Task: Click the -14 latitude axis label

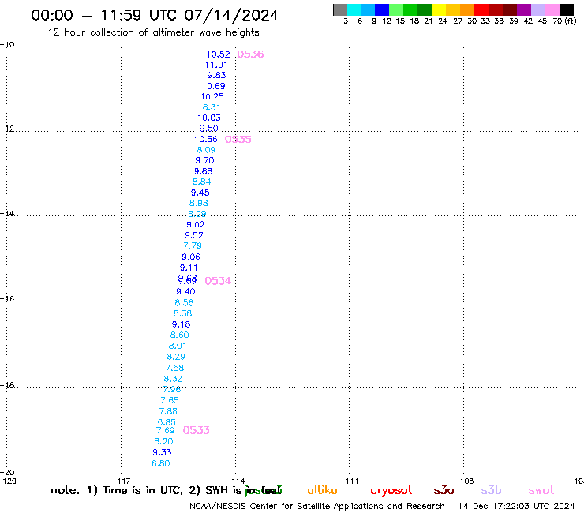Action: [x=7, y=213]
